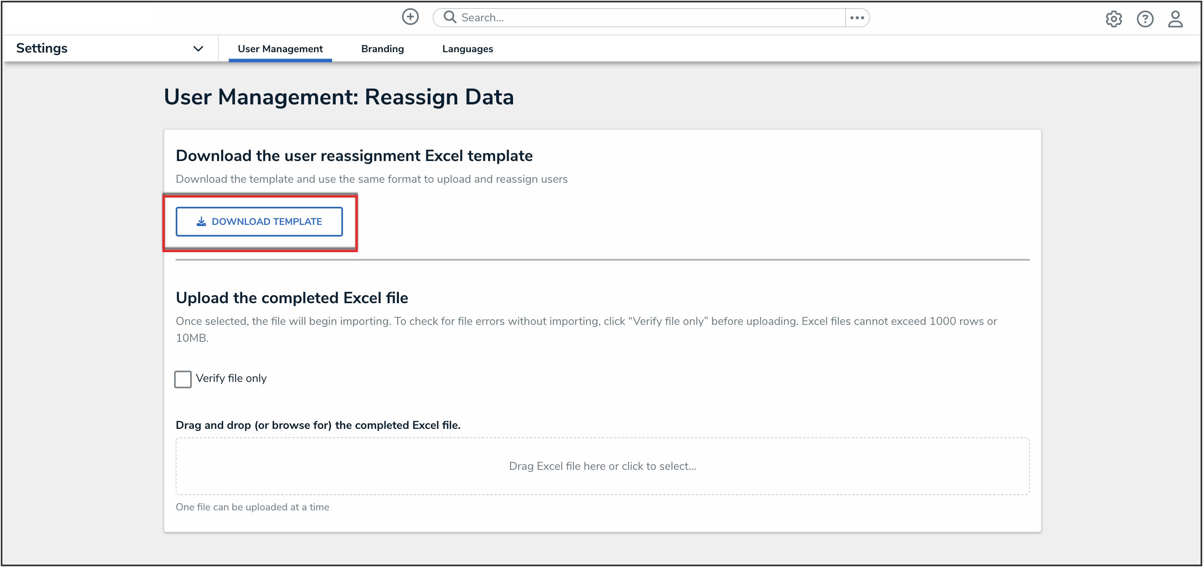Image resolution: width=1203 pixels, height=567 pixels.
Task: Click the download arrow icon on the template button
Action: tap(201, 222)
